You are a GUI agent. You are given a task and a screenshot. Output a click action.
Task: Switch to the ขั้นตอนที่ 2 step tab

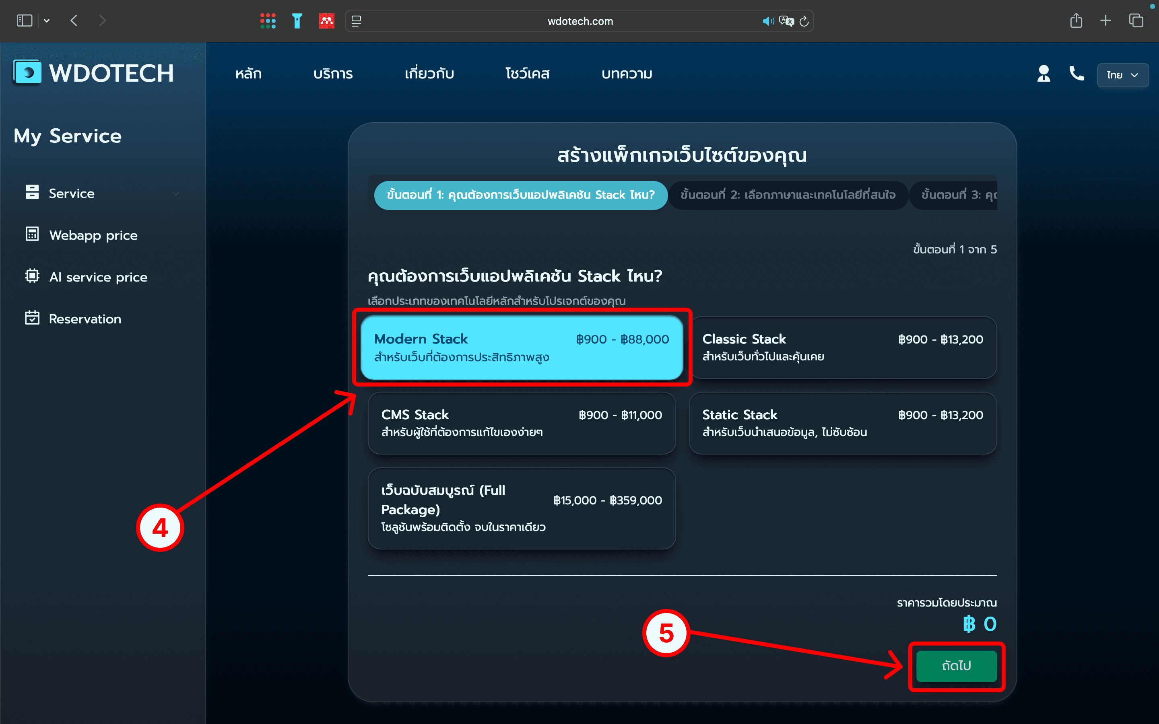(x=788, y=195)
